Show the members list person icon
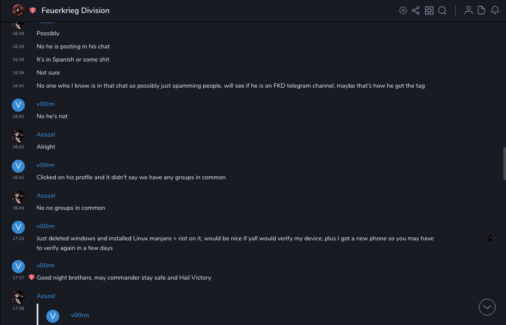The height and width of the screenshot is (325, 506). tap(468, 10)
